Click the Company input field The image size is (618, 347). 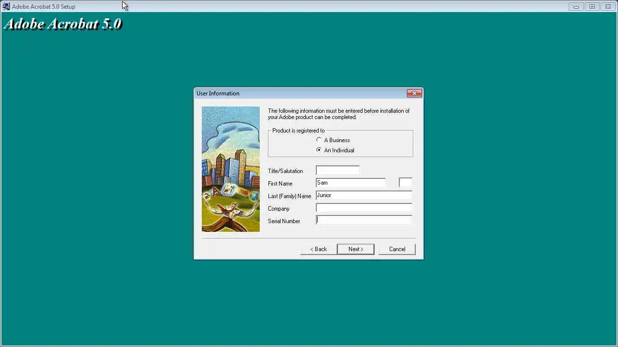(x=364, y=208)
